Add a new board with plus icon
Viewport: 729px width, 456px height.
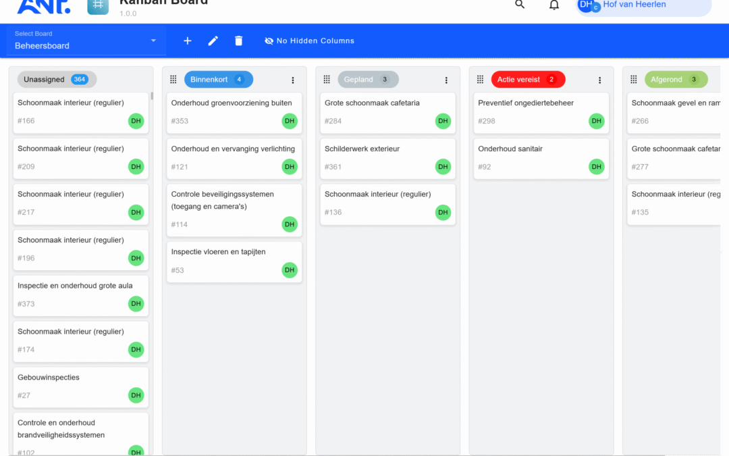188,41
